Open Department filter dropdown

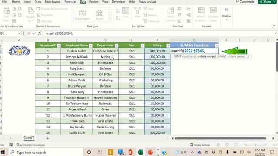tap(116, 45)
